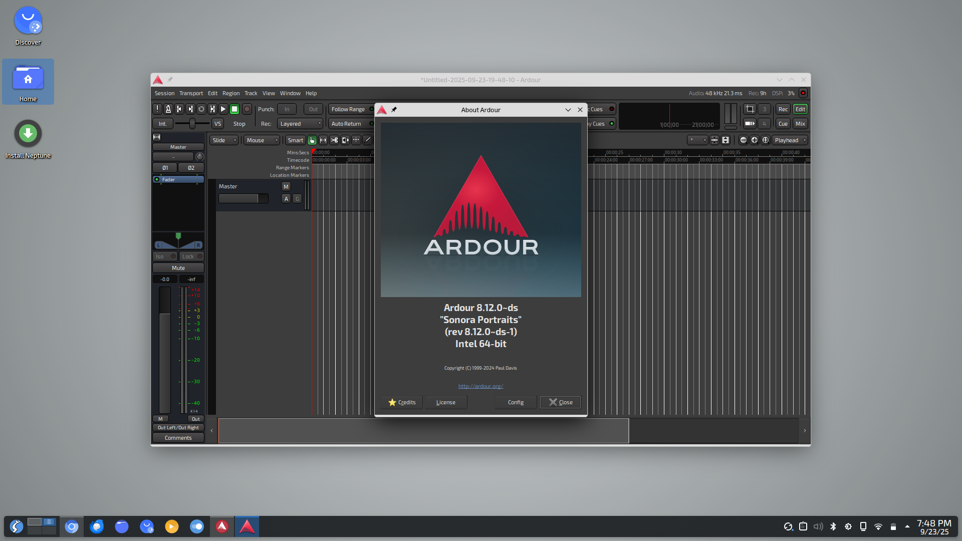Select the Cut scissors tool
Image resolution: width=962 pixels, height=541 pixels.
(334, 140)
